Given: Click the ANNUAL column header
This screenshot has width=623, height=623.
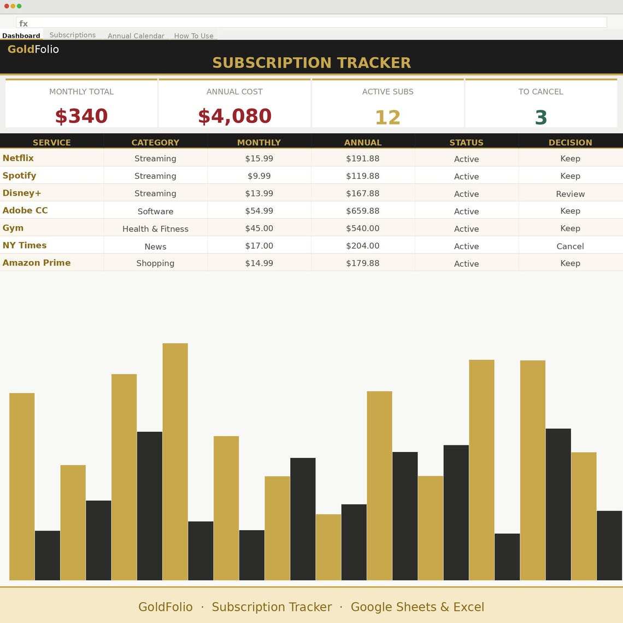Looking at the screenshot, I should point(363,142).
